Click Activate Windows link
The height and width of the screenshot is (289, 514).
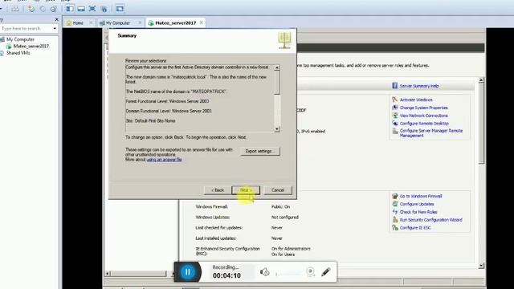(416, 100)
